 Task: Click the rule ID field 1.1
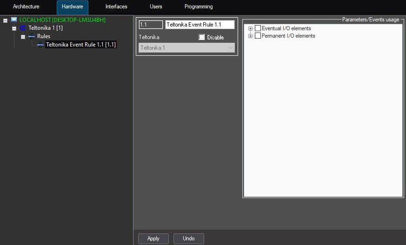pyautogui.click(x=151, y=25)
